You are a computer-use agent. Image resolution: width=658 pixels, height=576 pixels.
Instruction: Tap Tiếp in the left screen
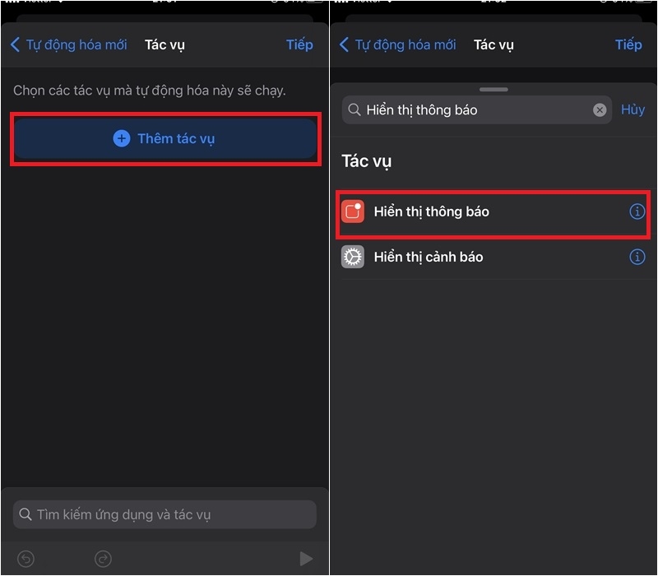pyautogui.click(x=299, y=44)
